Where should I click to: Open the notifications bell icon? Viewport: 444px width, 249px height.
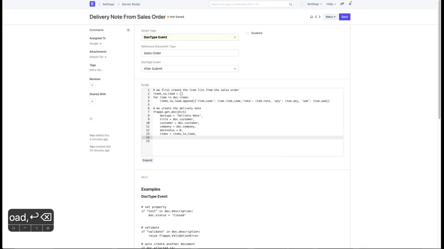(x=350, y=4)
